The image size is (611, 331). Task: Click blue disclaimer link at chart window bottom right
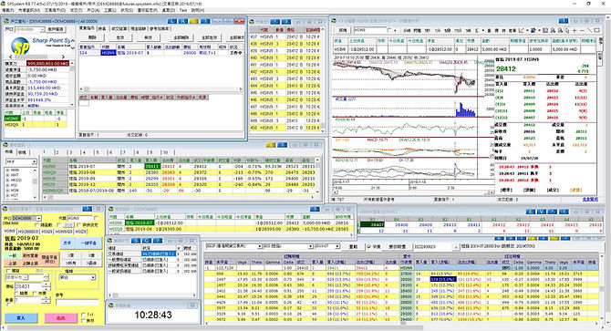tap(590, 200)
